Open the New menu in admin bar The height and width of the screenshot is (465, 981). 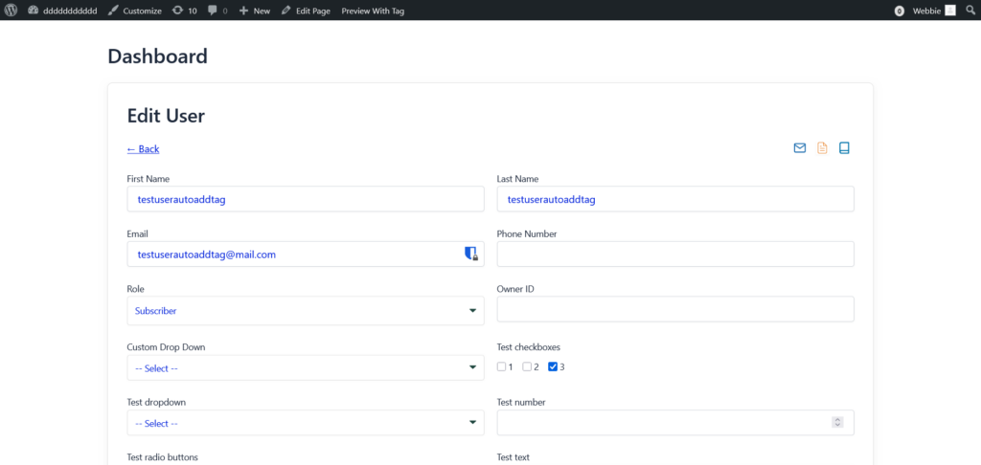coord(255,11)
